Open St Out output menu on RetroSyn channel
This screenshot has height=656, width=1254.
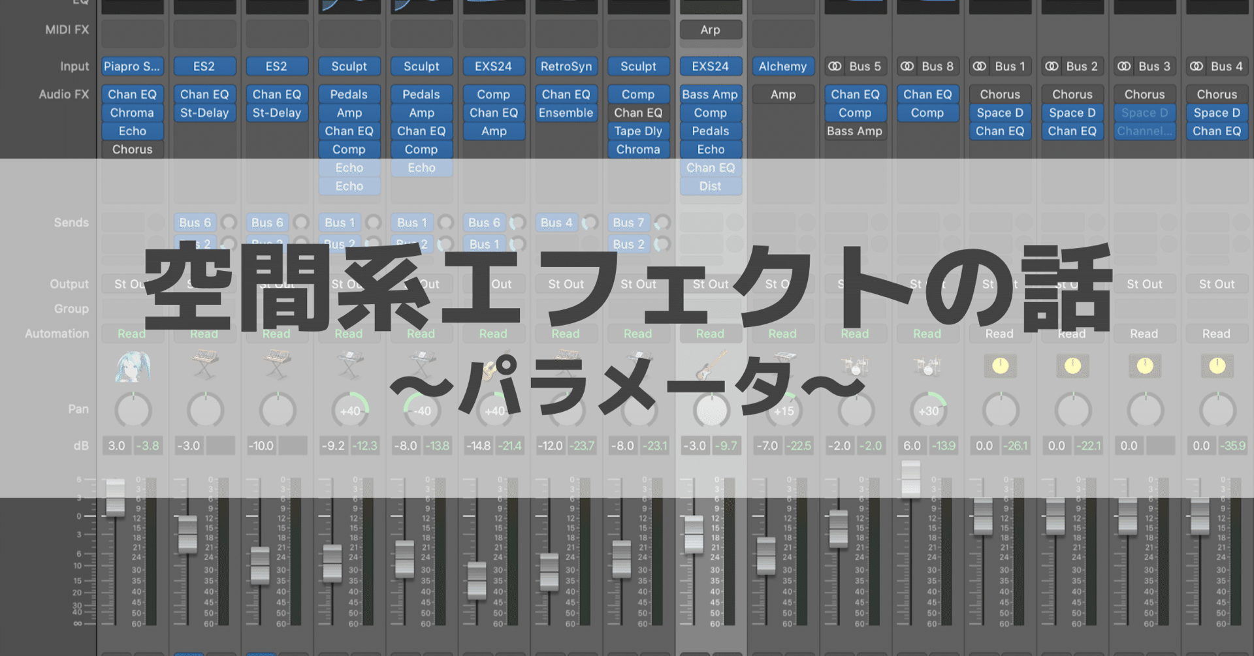[566, 284]
